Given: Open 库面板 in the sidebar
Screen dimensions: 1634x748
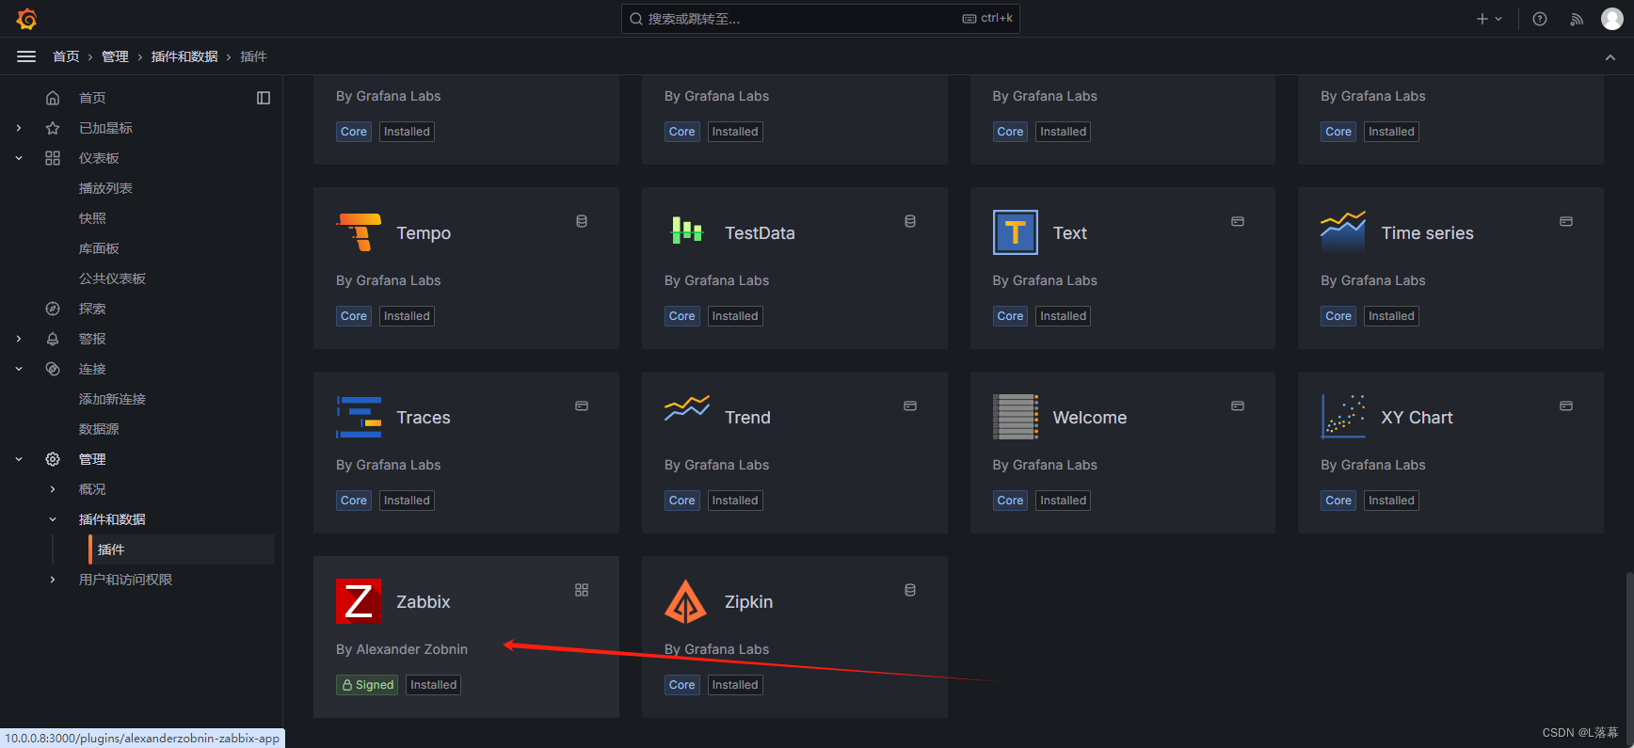Looking at the screenshot, I should coord(99,248).
